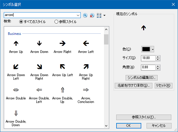178x132 pixels.
Task: Click the search magnifier icon
Action: [x=85, y=15]
